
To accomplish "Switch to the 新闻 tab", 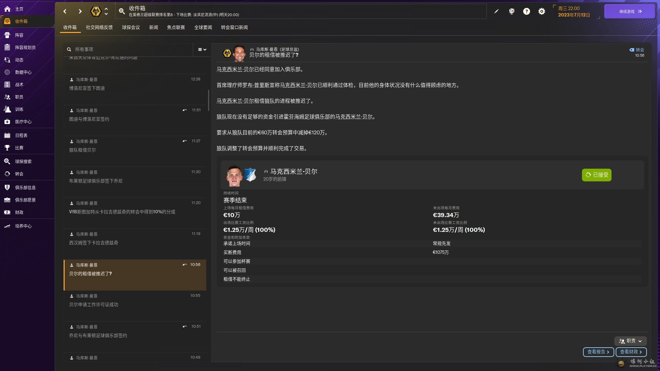I will (154, 27).
